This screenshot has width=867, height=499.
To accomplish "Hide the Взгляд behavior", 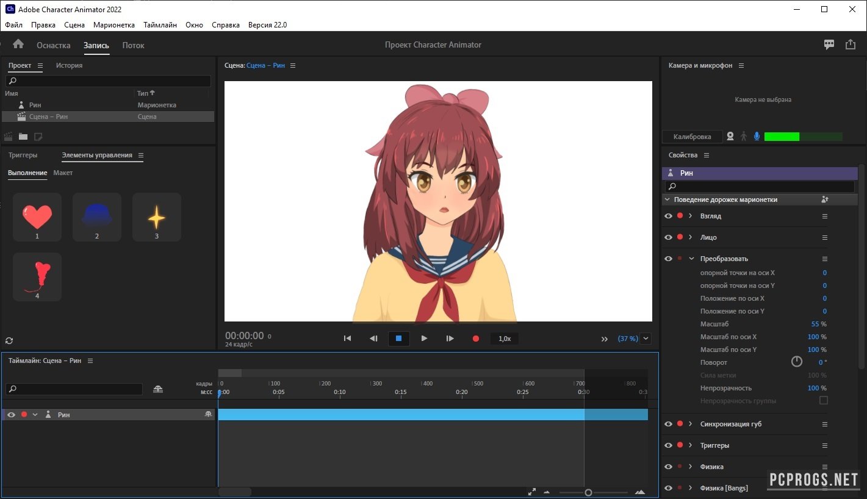I will click(x=668, y=216).
